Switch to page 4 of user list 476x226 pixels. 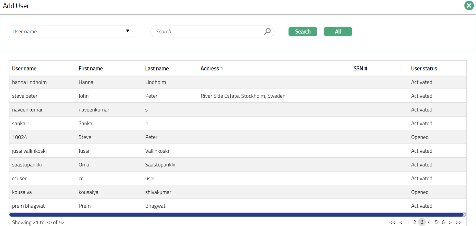429,222
